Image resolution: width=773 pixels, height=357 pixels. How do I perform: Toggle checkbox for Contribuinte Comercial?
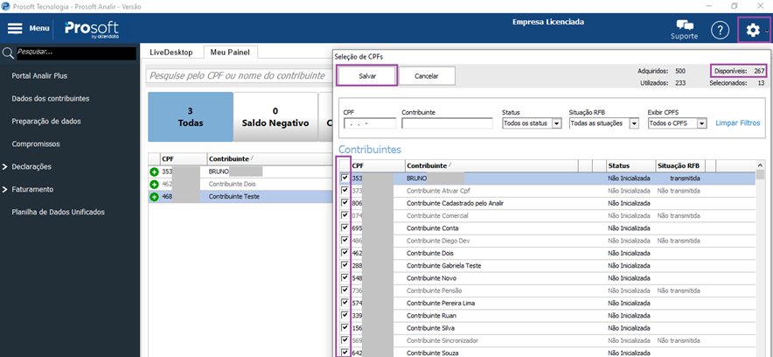coord(345,215)
